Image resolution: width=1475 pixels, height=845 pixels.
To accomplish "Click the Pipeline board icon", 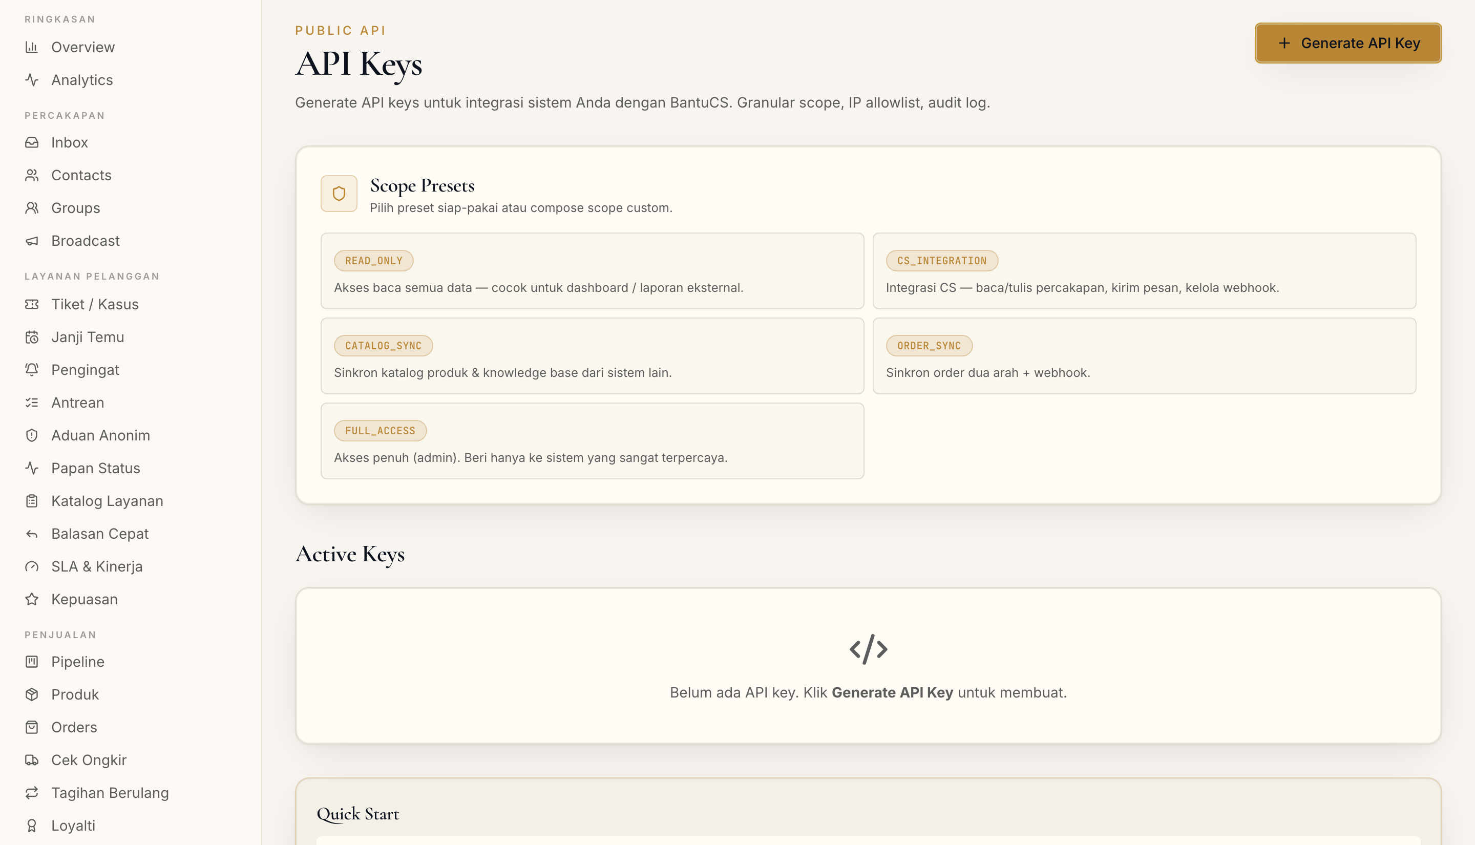I will (32, 662).
